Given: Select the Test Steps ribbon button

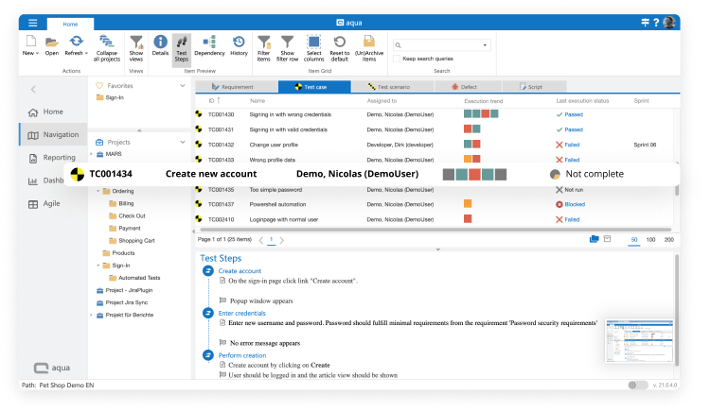Looking at the screenshot, I should click(x=182, y=49).
